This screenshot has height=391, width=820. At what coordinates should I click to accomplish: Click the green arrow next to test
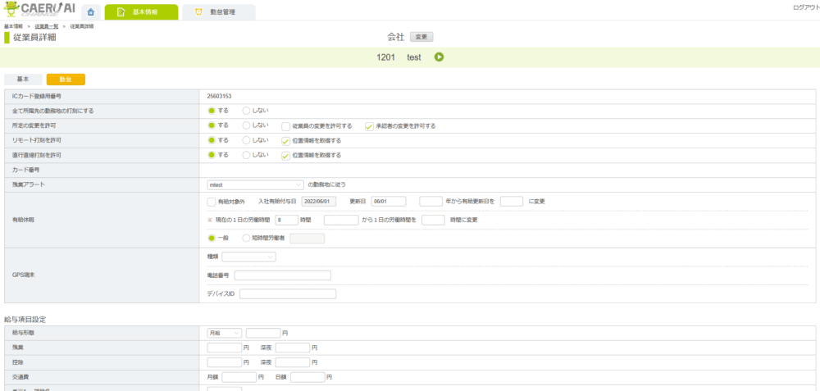(x=440, y=57)
